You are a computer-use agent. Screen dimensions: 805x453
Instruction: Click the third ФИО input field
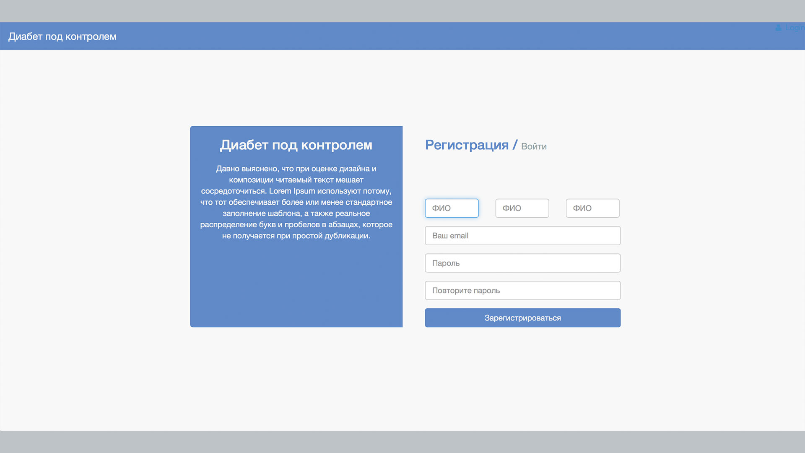592,208
